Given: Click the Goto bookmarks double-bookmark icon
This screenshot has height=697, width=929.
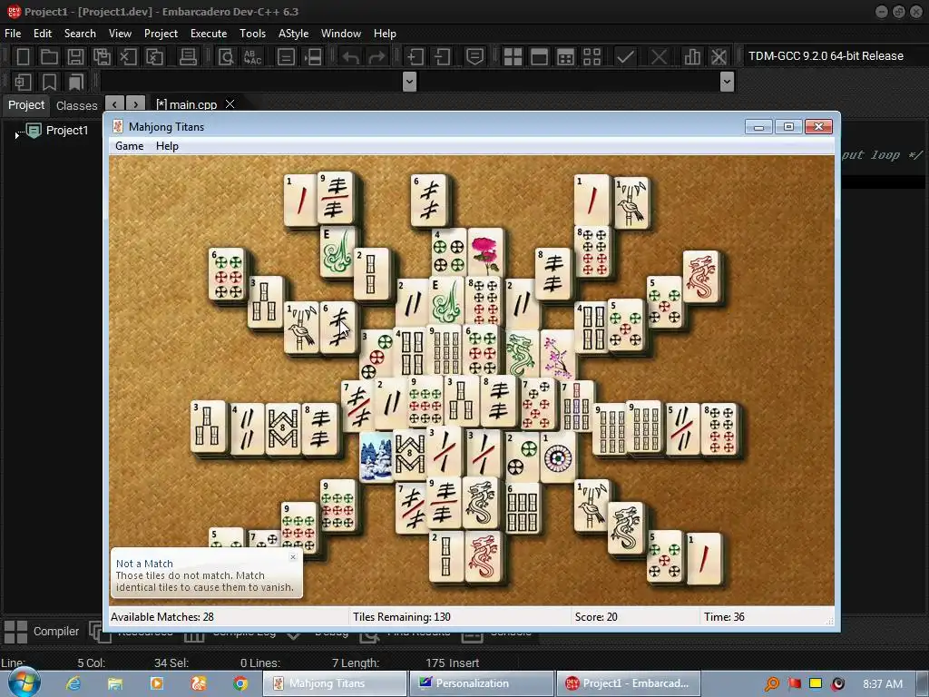Looking at the screenshot, I should pyautogui.click(x=75, y=82).
